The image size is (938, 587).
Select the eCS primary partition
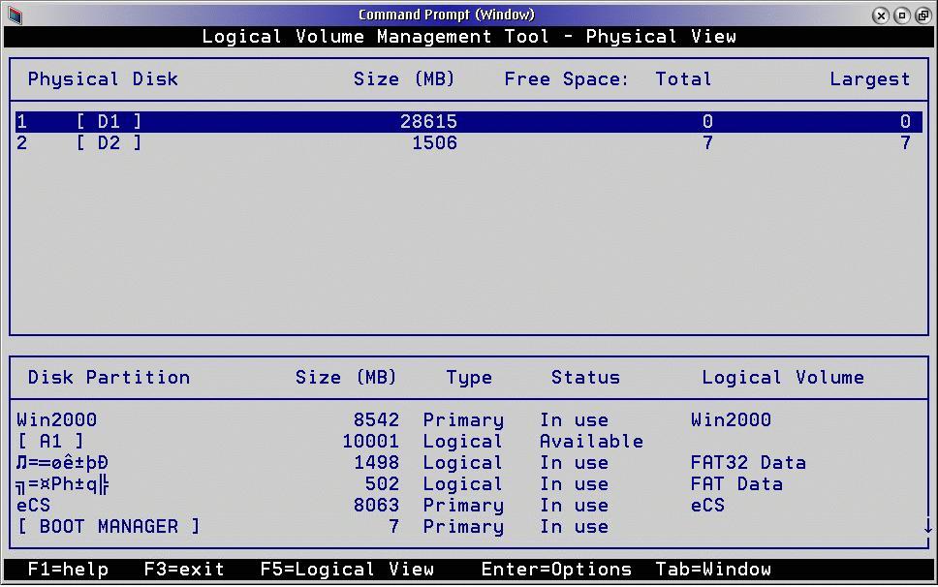34,506
